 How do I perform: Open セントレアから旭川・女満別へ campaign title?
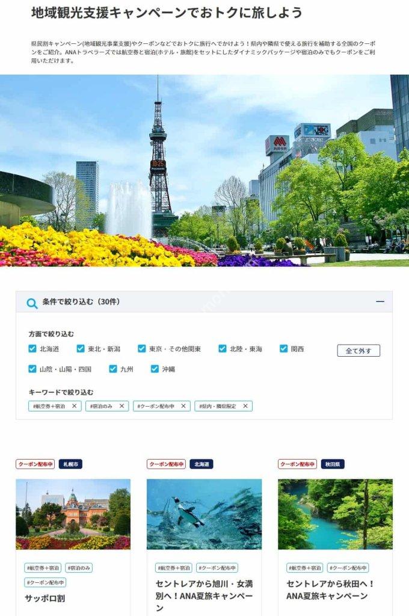point(204,596)
